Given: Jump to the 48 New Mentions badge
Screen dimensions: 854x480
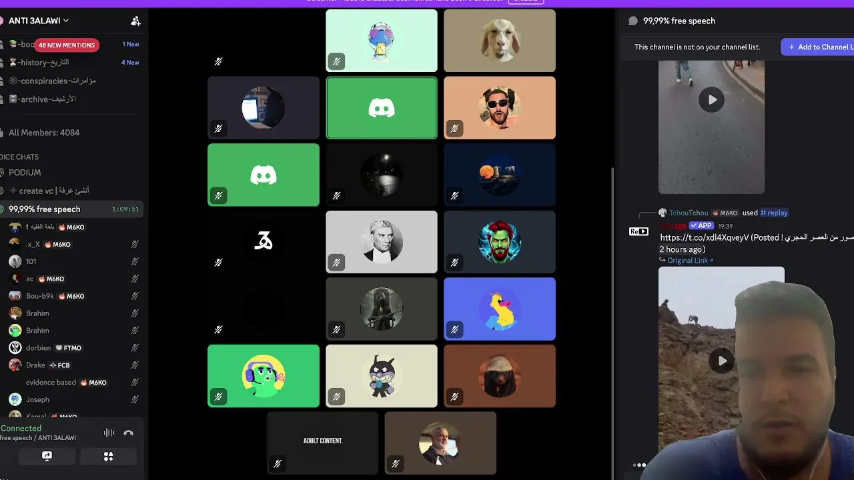Looking at the screenshot, I should tap(66, 45).
